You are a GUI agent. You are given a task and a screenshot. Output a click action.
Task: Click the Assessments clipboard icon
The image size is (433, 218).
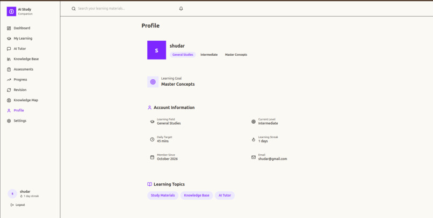(9, 70)
